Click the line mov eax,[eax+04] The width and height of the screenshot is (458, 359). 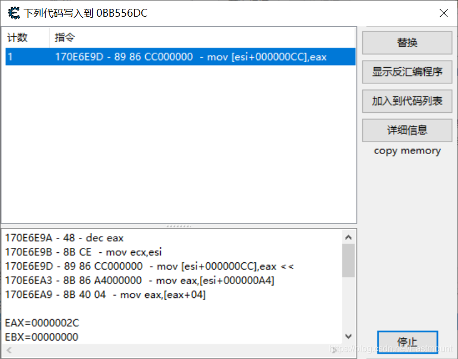tap(105, 295)
